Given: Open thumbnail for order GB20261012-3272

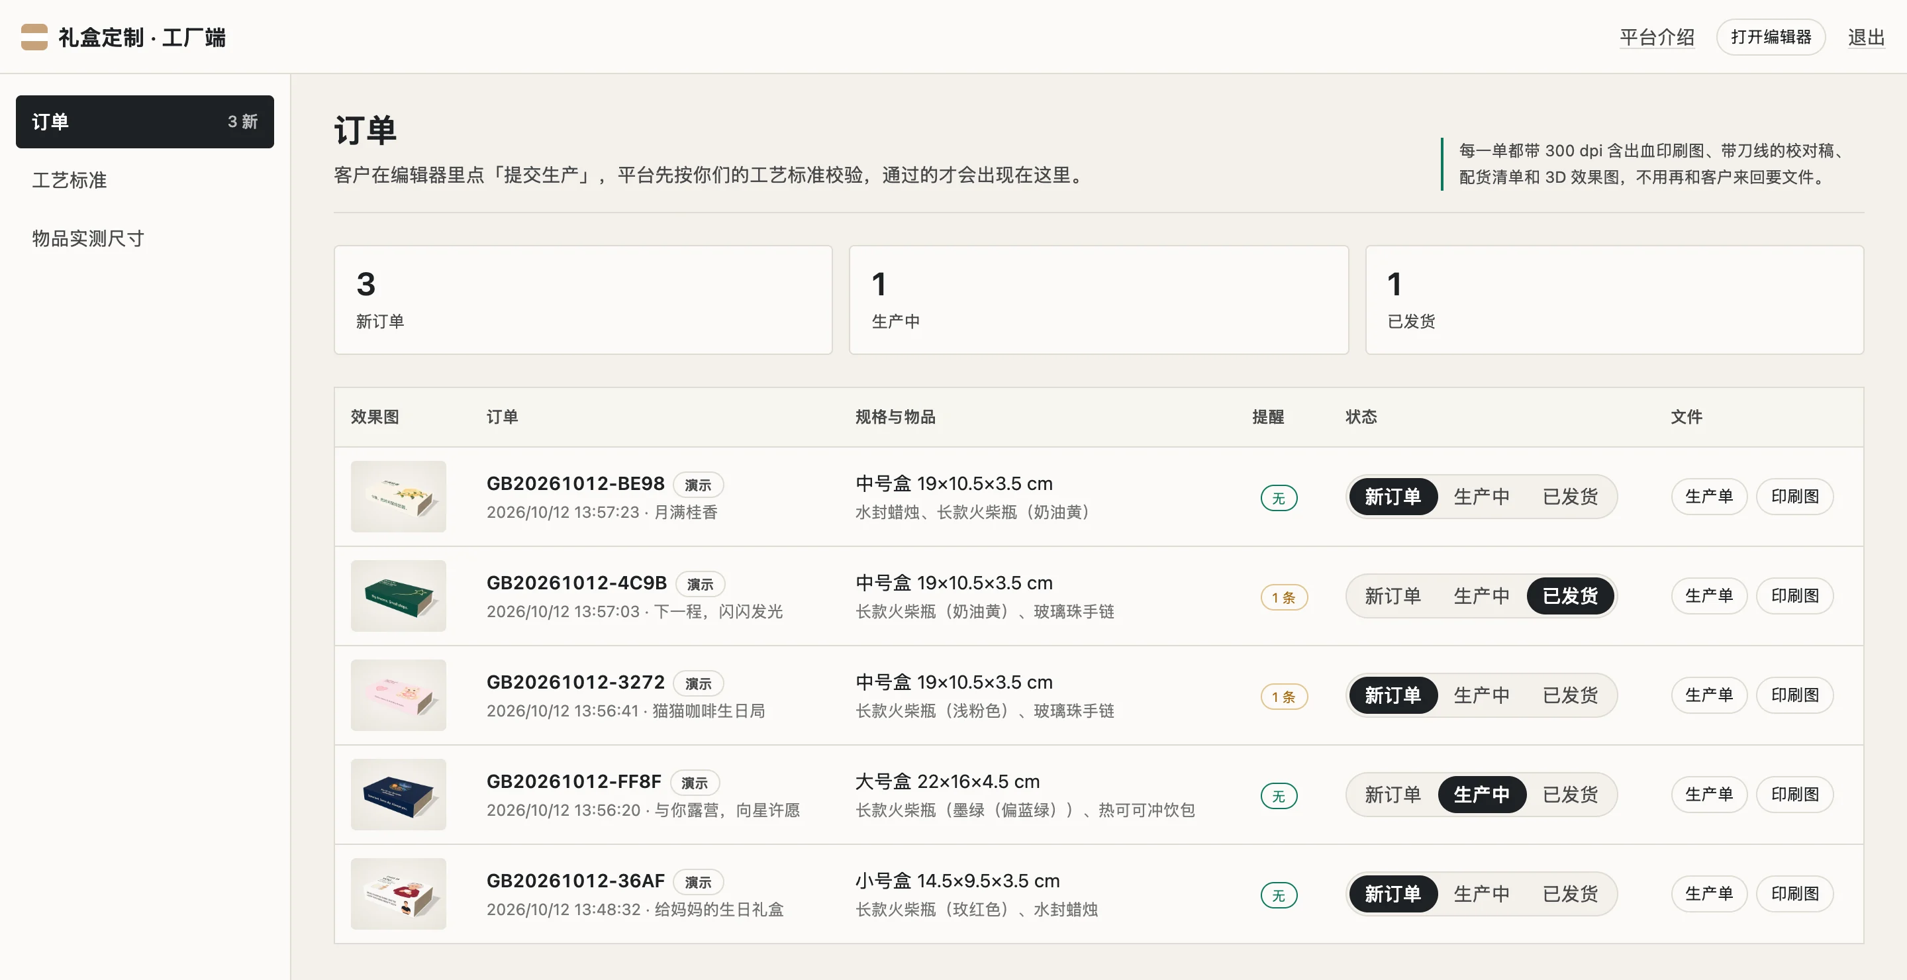Looking at the screenshot, I should 398,695.
